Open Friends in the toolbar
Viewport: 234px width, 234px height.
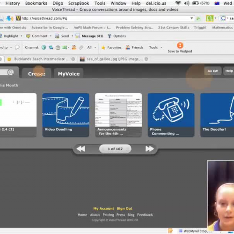pos(135,47)
